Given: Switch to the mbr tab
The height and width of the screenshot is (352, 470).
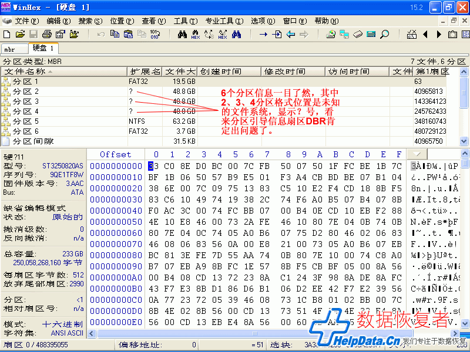Looking at the screenshot, I should 14,49.
